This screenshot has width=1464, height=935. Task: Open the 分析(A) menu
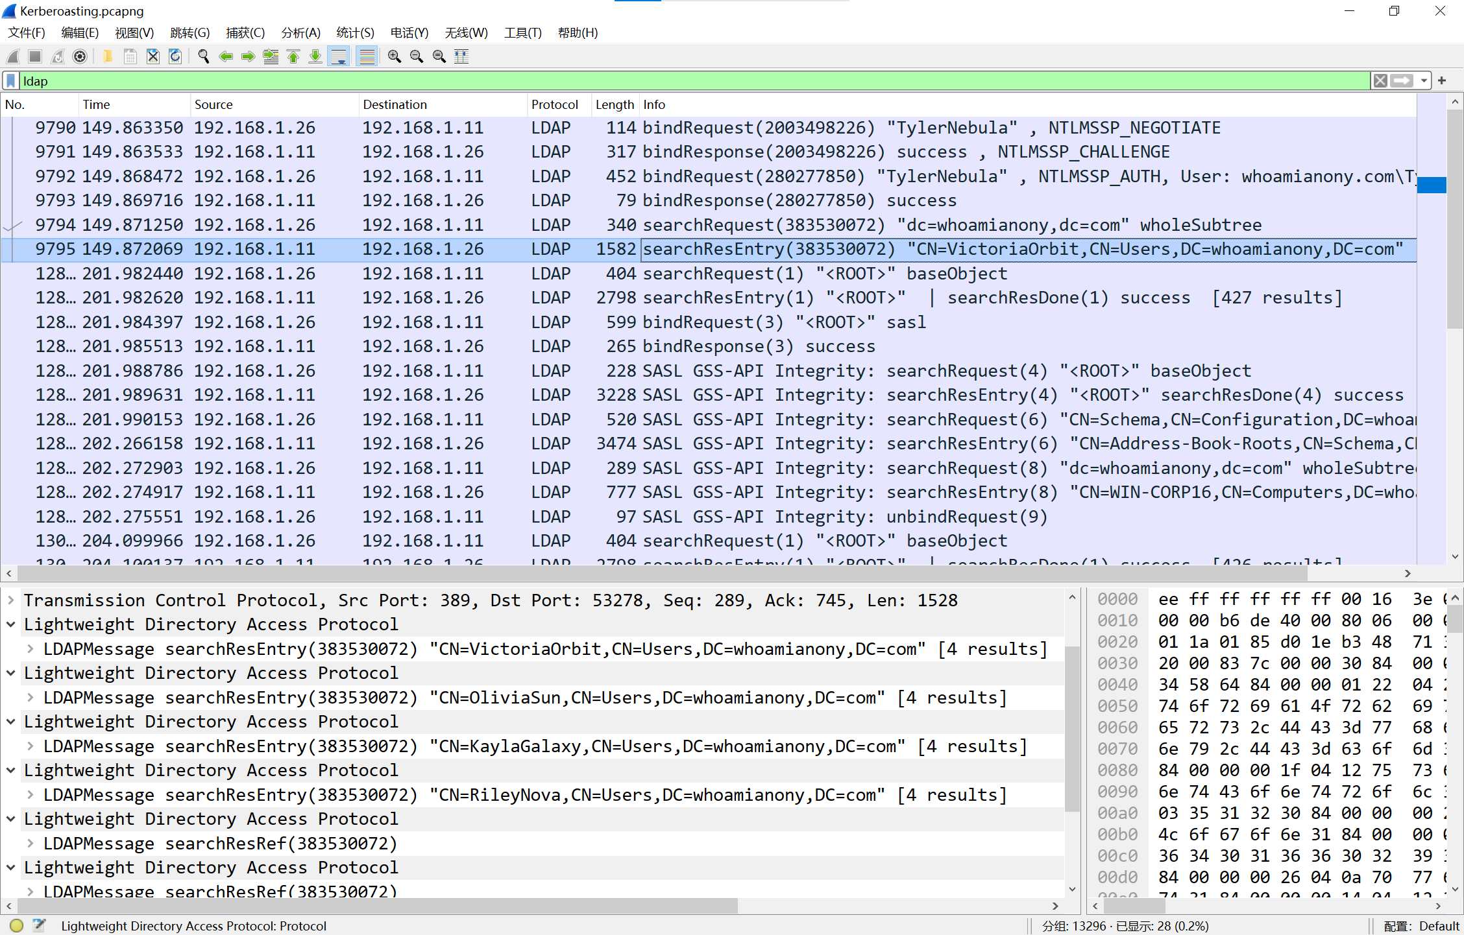[x=301, y=32]
